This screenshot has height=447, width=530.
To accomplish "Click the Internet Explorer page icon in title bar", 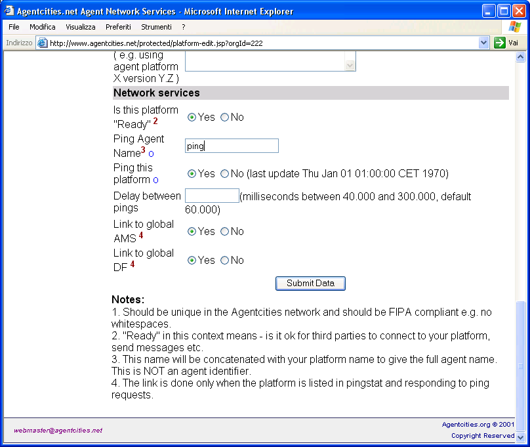I will point(9,11).
